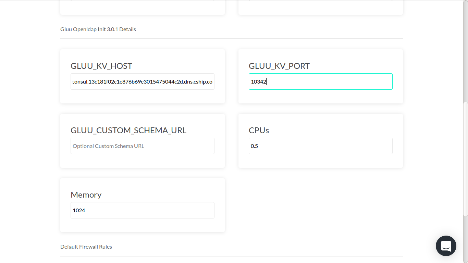Click the Default Firewall Rules heading

click(86, 247)
